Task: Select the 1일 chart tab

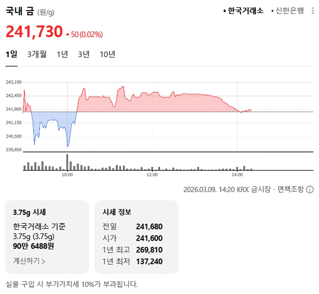Action: point(11,54)
